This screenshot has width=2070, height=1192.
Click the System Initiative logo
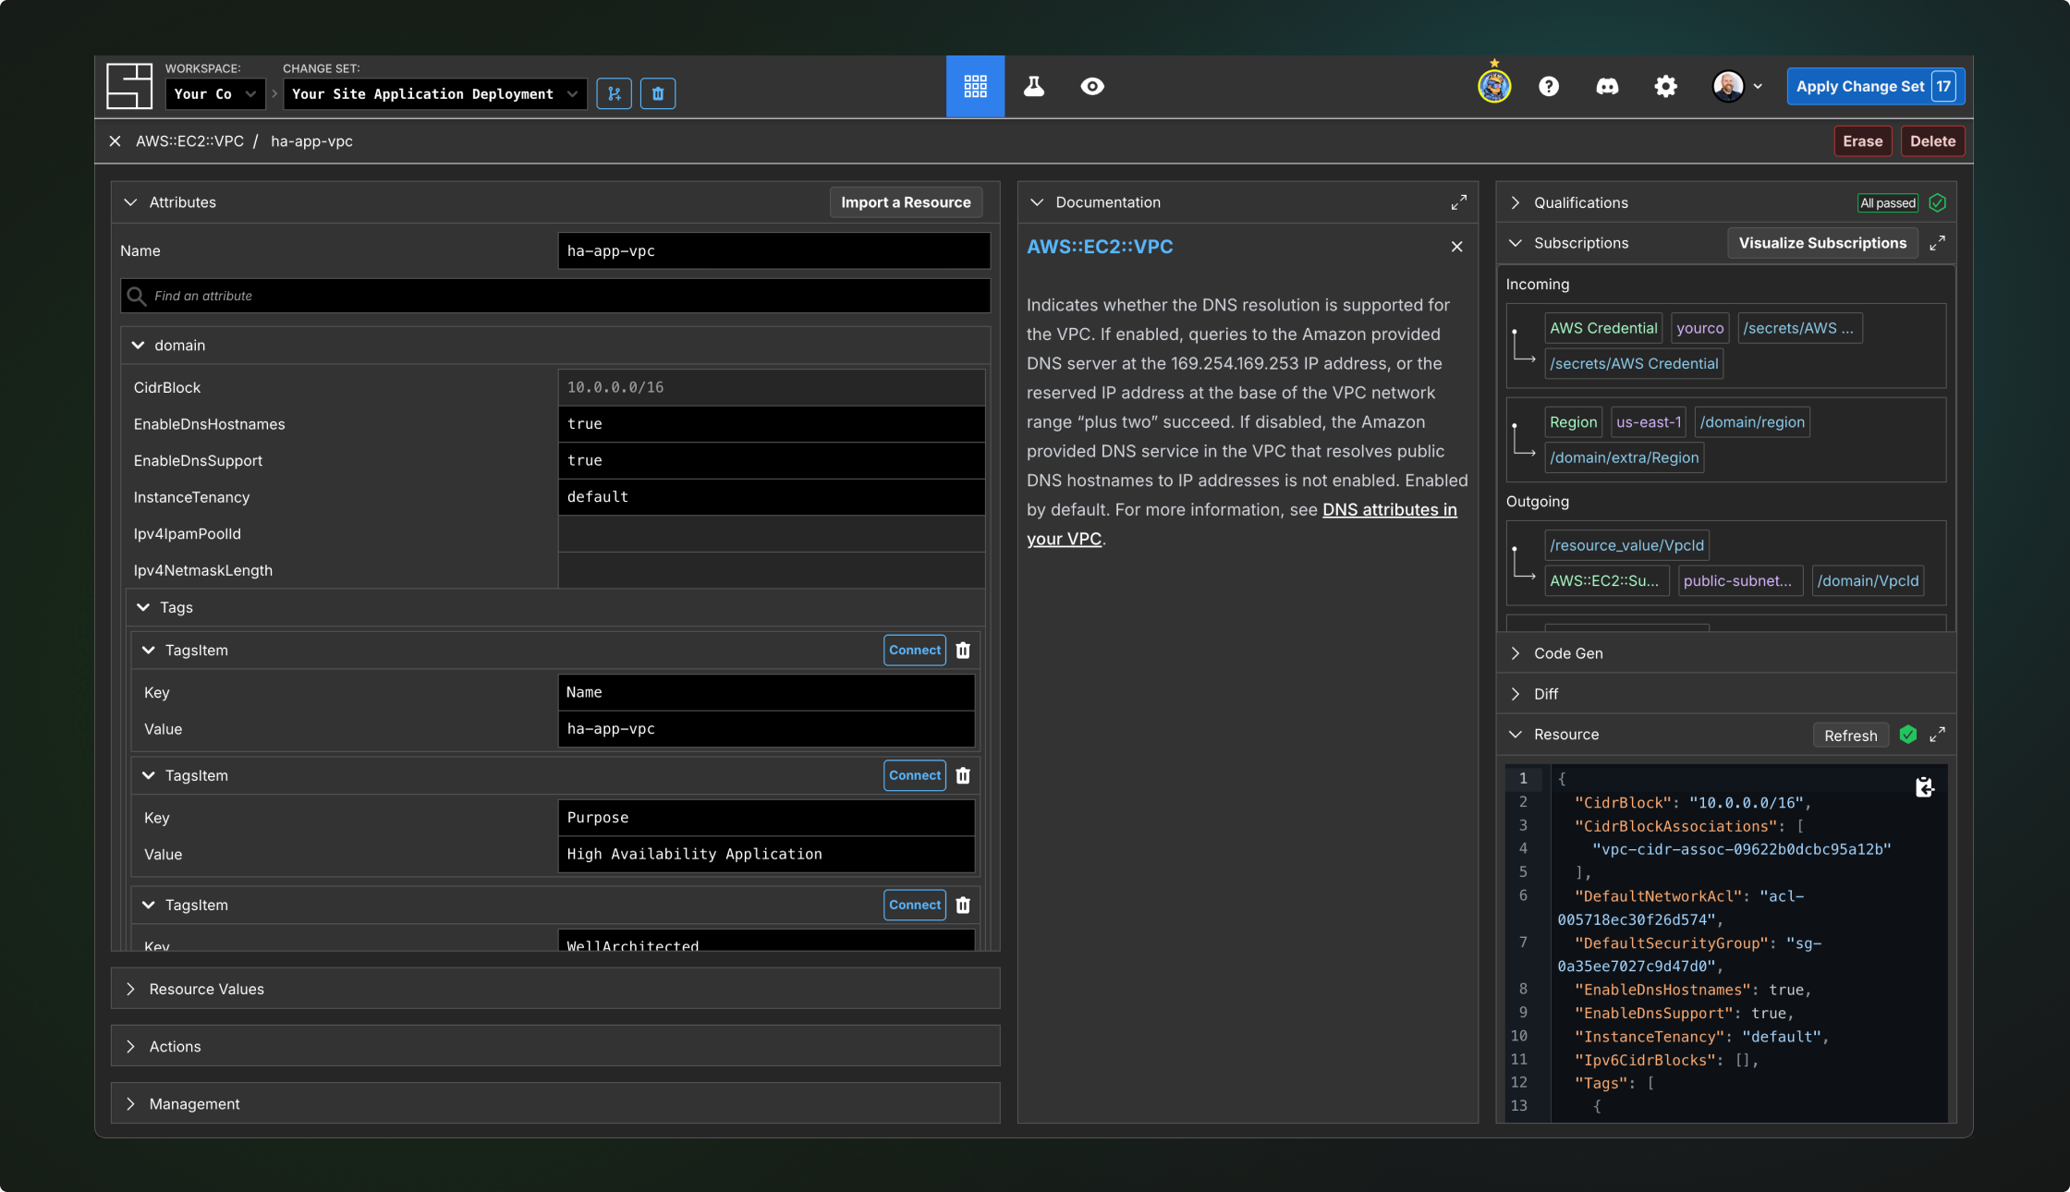point(128,86)
